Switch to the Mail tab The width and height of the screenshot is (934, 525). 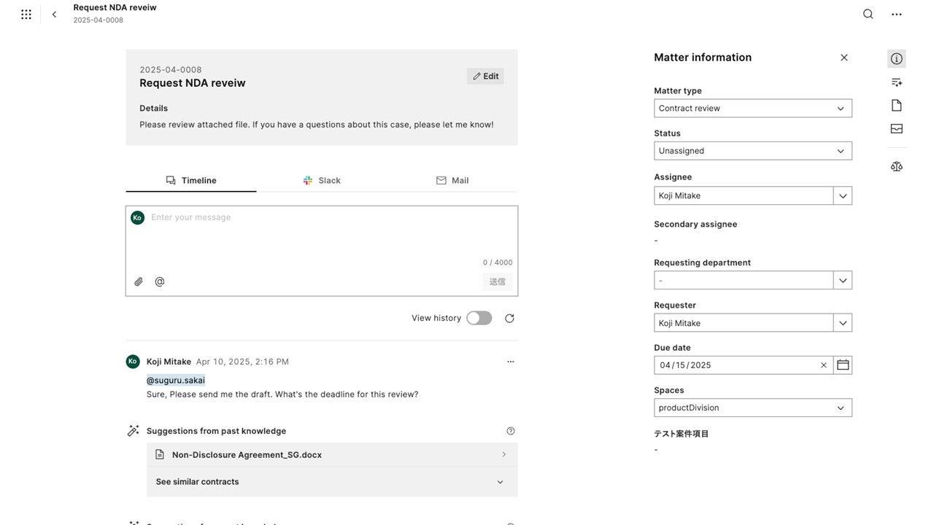[452, 180]
